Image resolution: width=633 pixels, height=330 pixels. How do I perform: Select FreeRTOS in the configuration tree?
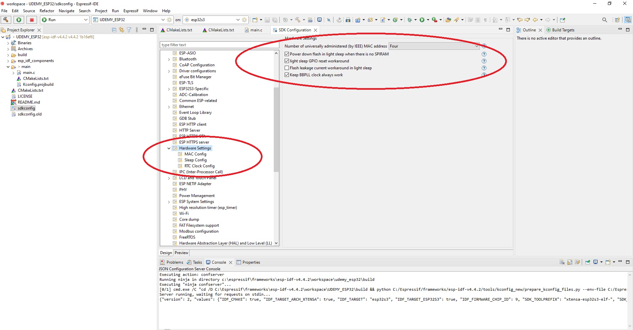tap(187, 237)
